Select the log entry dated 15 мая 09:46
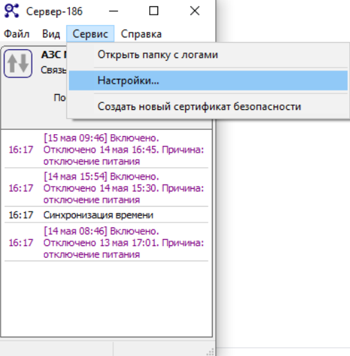Image resolution: width=350 pixels, height=356 pixels. (x=106, y=149)
